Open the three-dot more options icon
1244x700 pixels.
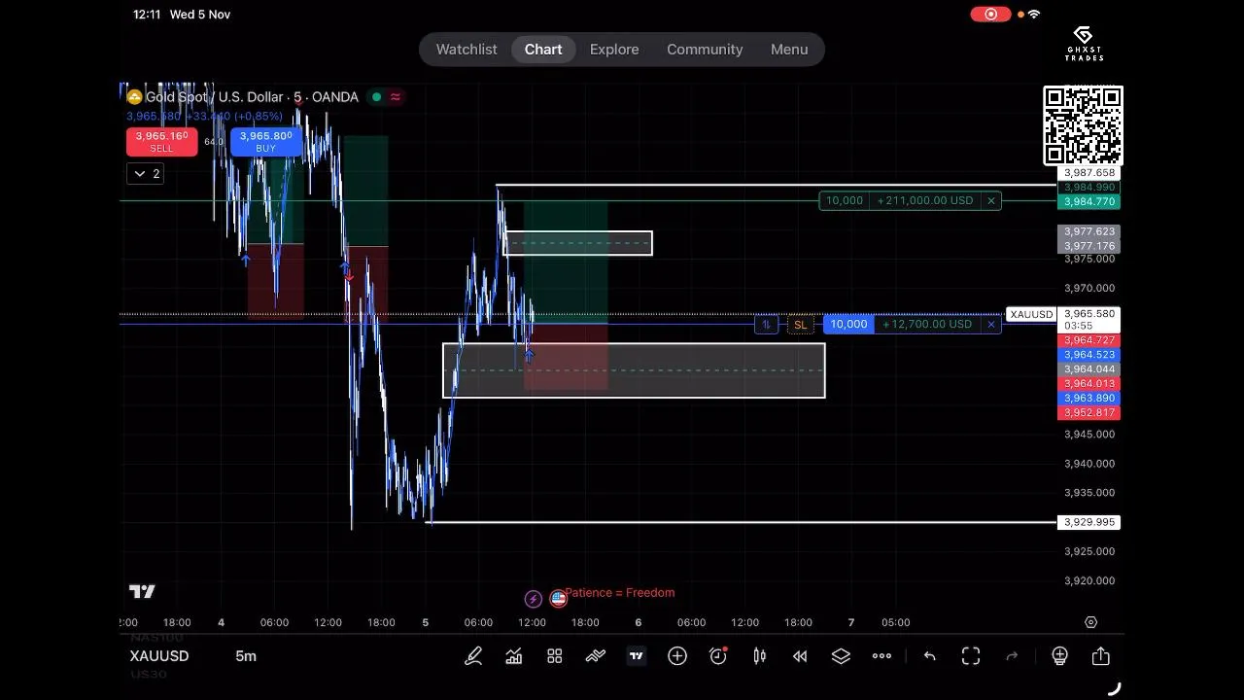tap(881, 656)
